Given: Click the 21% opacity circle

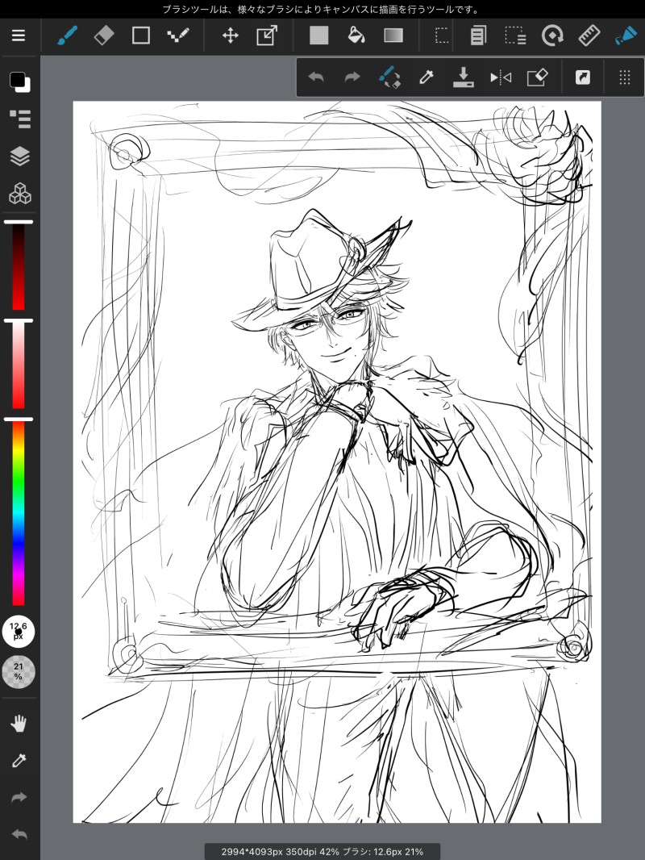Looking at the screenshot, I should pyautogui.click(x=19, y=671).
